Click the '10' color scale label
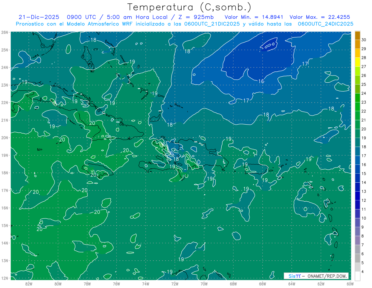The height and width of the screenshot is (288, 372). (x=364, y=218)
